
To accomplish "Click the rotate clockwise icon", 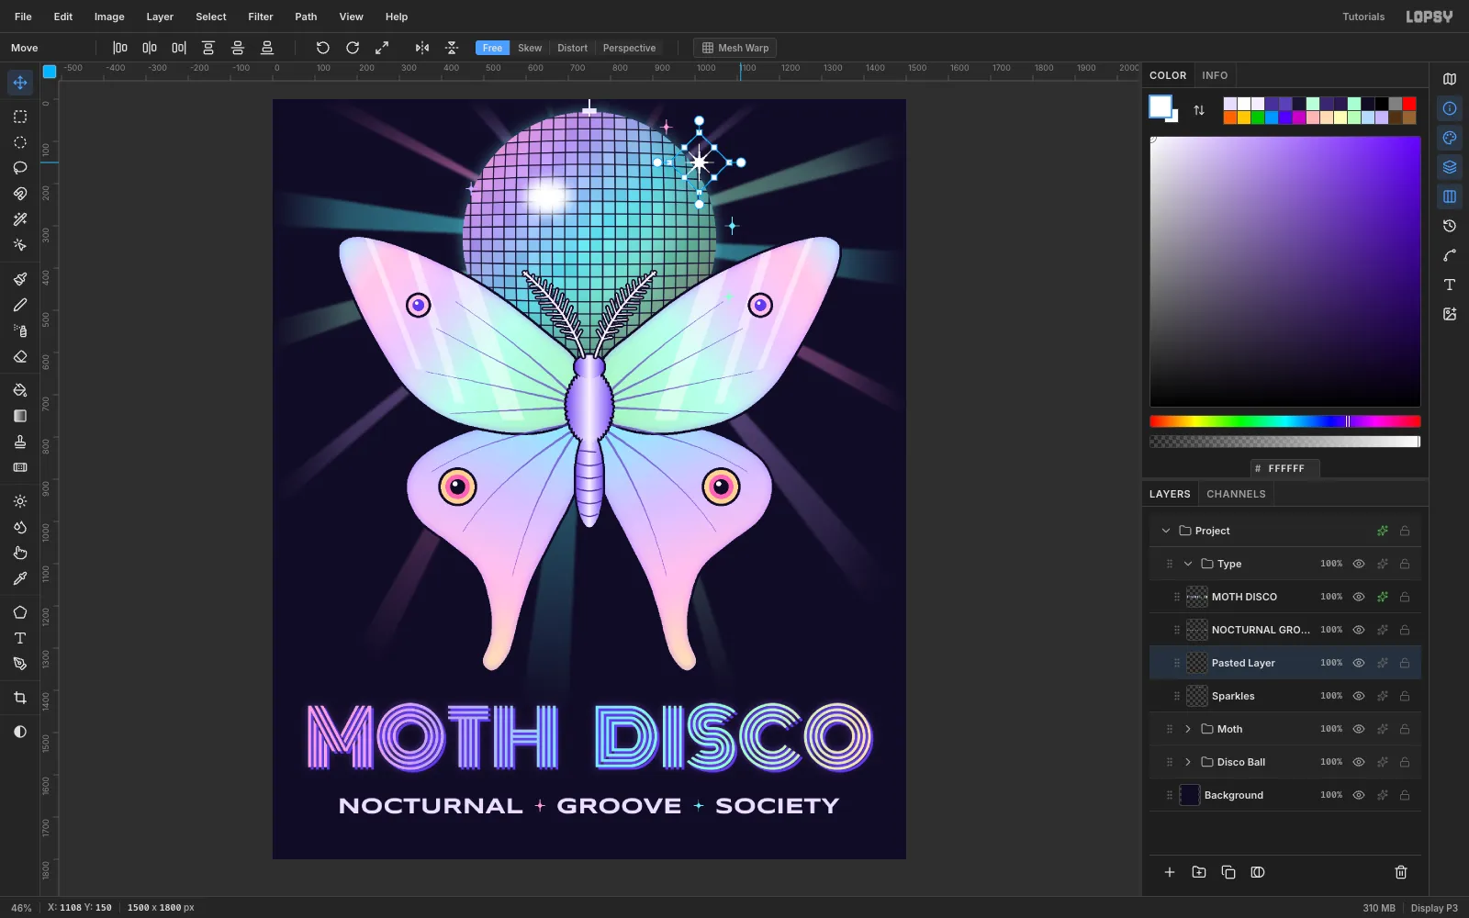I will coord(353,48).
